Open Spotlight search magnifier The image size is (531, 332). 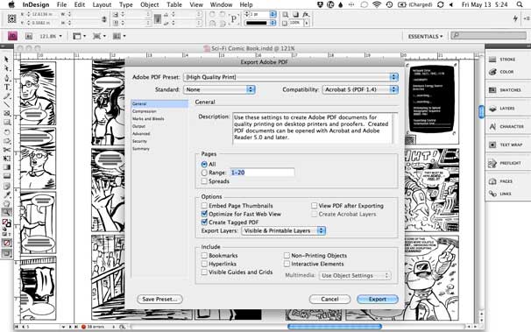520,4
